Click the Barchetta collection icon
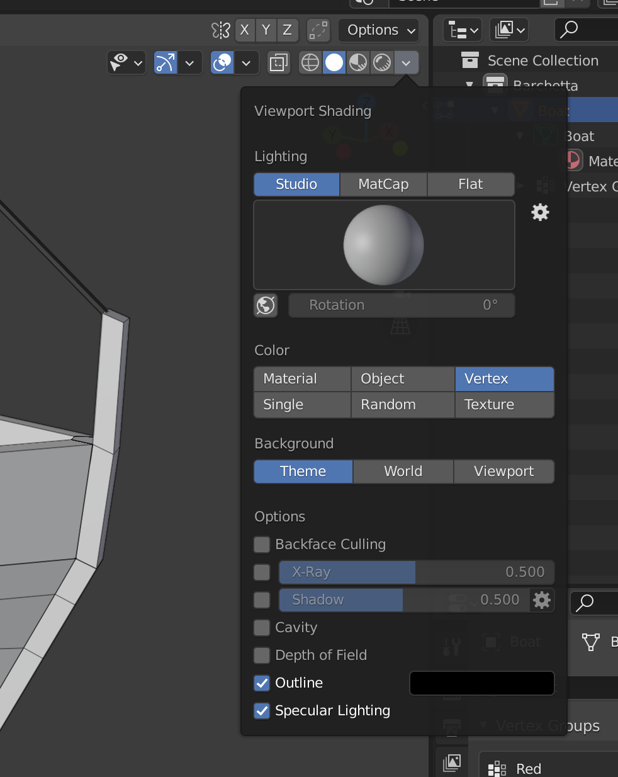 coord(495,84)
